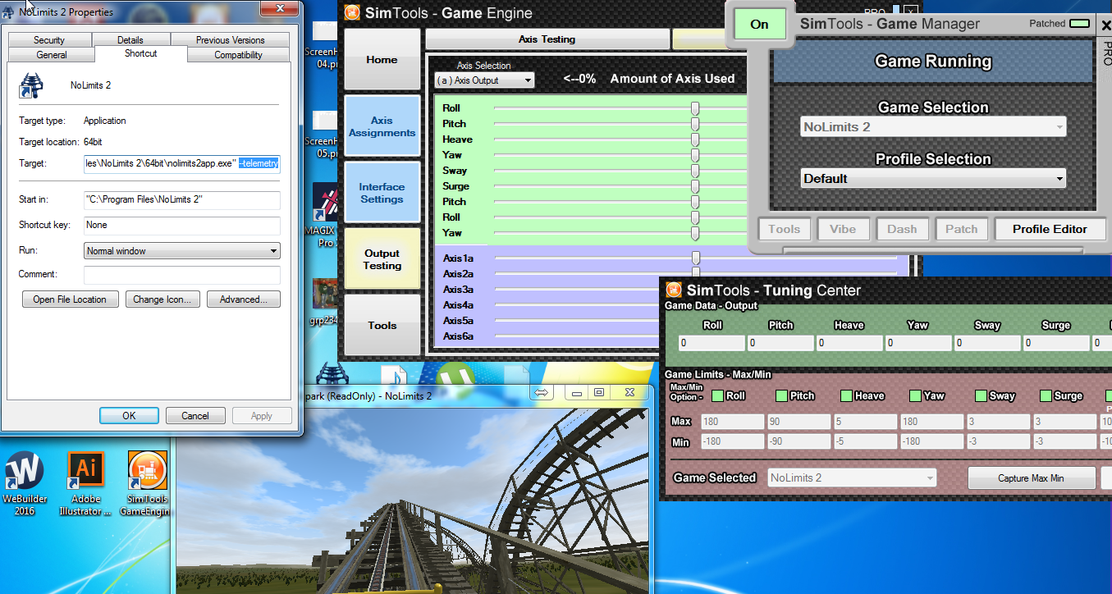Toggle Pitch max/min option checkbox
Image resolution: width=1112 pixels, height=594 pixels.
click(x=782, y=395)
